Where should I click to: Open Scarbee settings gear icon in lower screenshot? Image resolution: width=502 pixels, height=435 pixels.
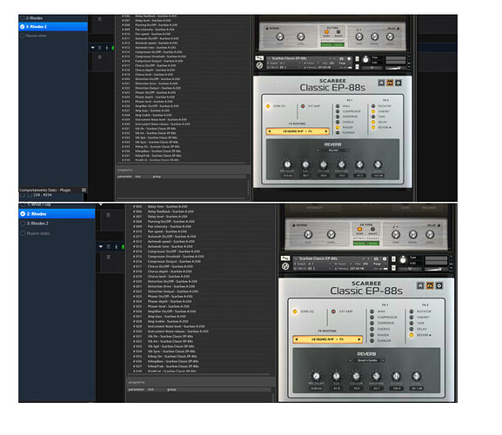coord(439,285)
